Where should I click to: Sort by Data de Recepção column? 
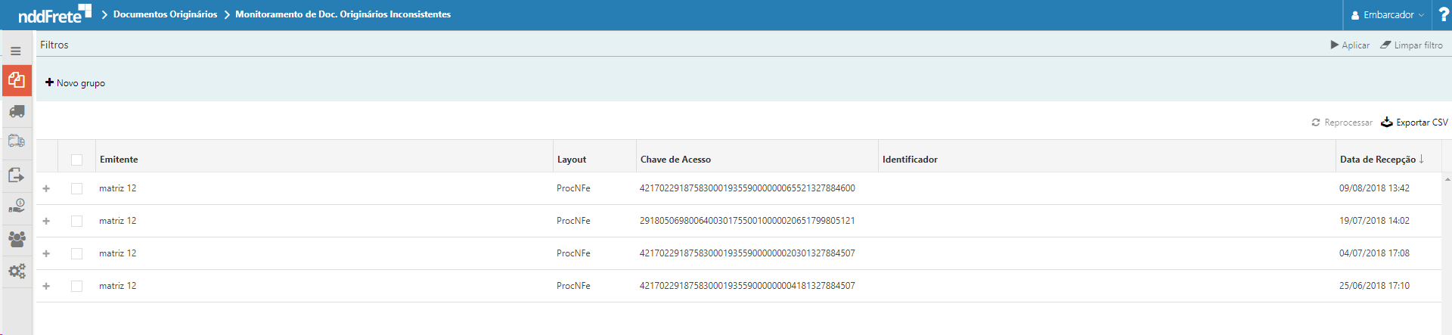point(1381,160)
